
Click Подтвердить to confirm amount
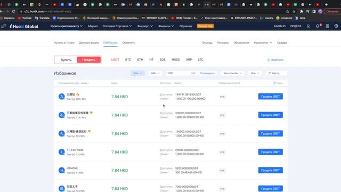click(207, 73)
